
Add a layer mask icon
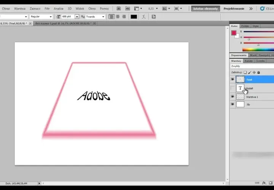[x=271, y=183]
